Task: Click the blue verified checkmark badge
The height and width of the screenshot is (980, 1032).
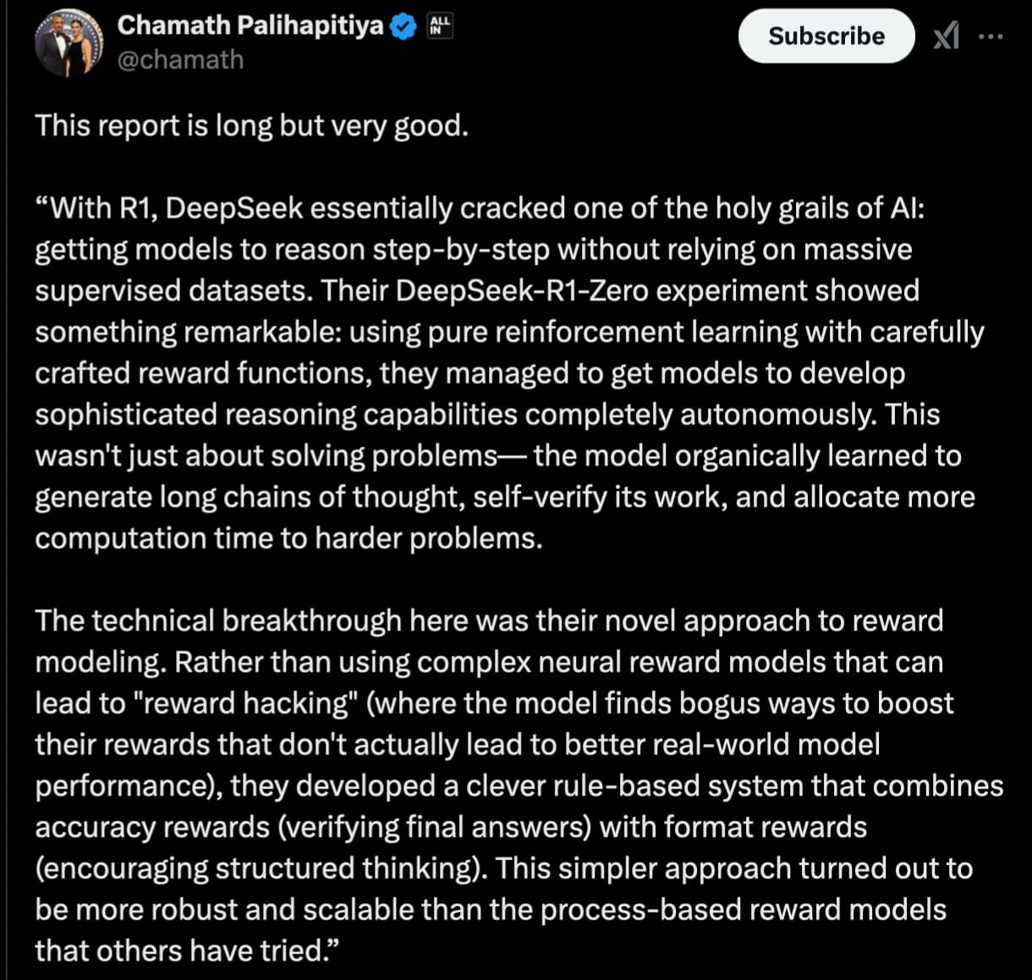Action: 403,27
